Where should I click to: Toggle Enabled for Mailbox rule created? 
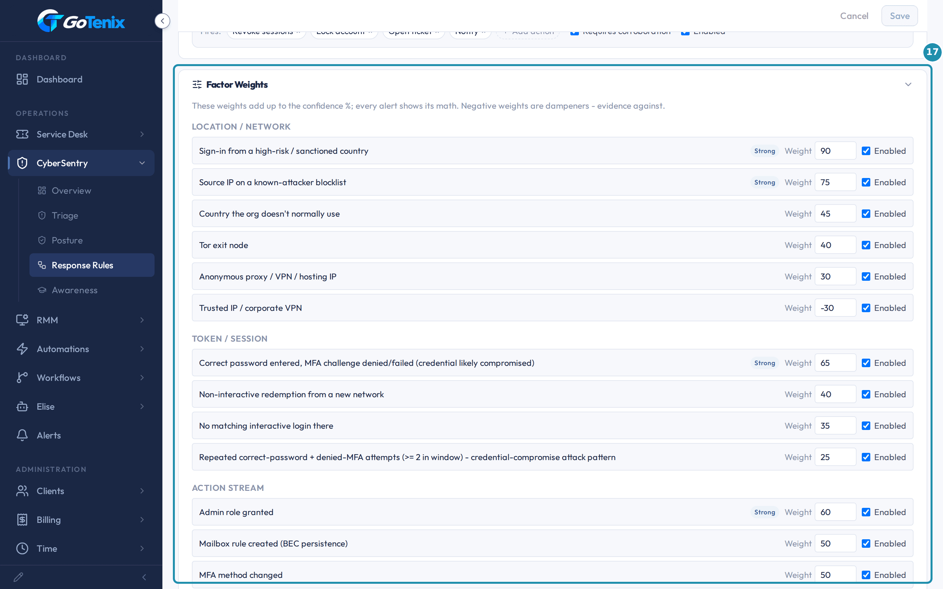click(x=866, y=544)
